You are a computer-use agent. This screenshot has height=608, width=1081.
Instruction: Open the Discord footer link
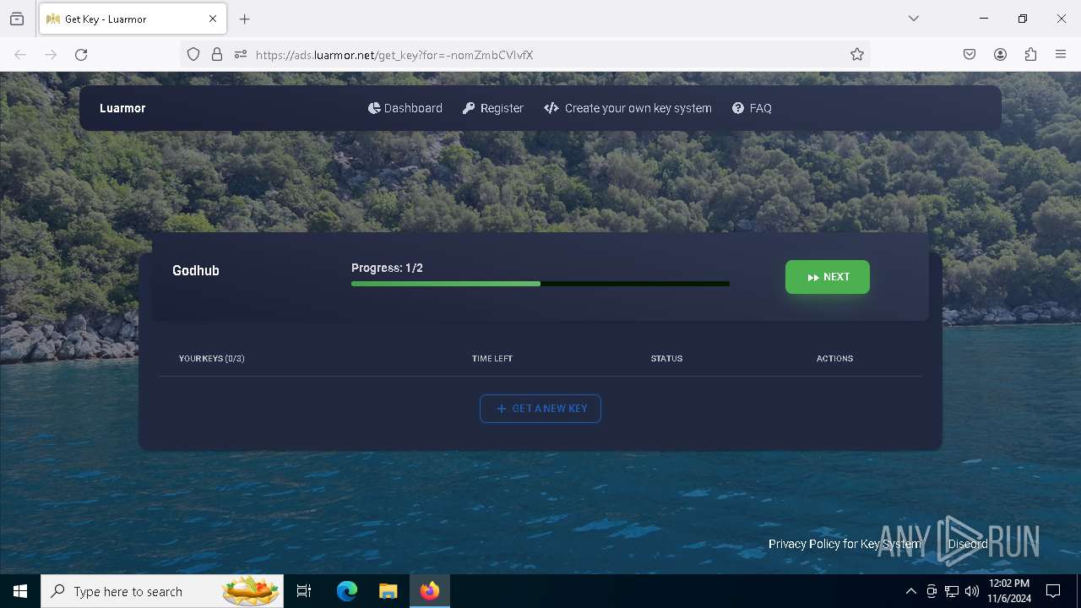[968, 544]
